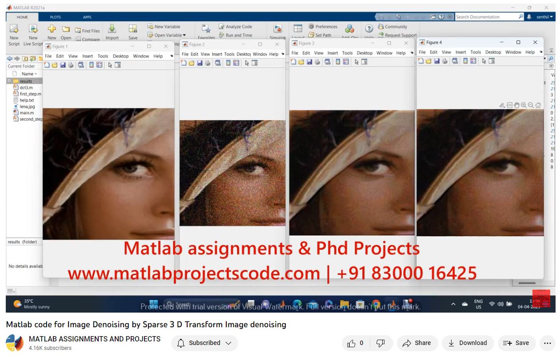Sort Current Folder by Name column
Image resolution: width=560 pixels, height=357 pixels.
pos(29,74)
